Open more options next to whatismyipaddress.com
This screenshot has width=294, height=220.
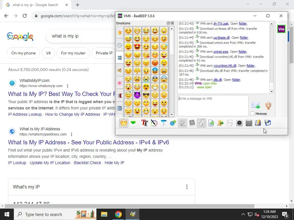tap(71, 134)
